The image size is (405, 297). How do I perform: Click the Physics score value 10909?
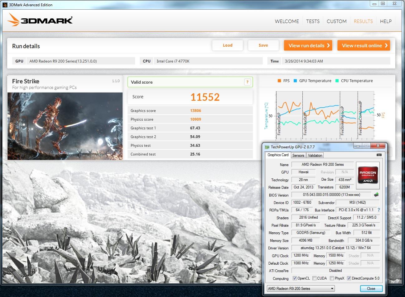click(195, 119)
